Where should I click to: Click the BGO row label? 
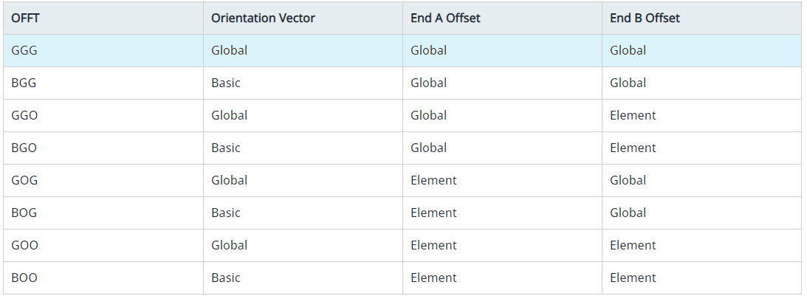click(x=24, y=148)
